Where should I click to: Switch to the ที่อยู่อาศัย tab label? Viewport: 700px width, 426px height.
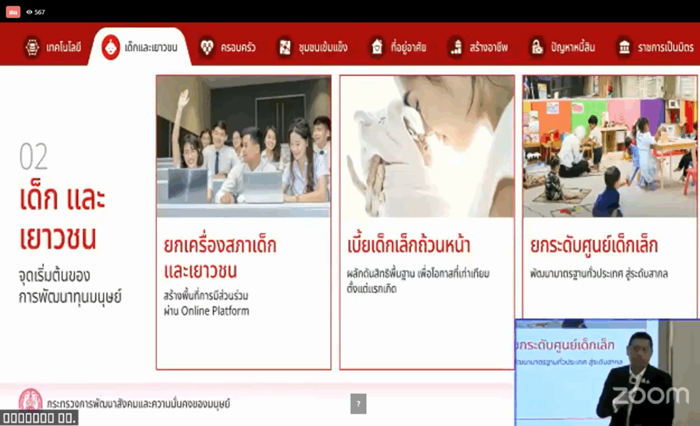tap(408, 47)
